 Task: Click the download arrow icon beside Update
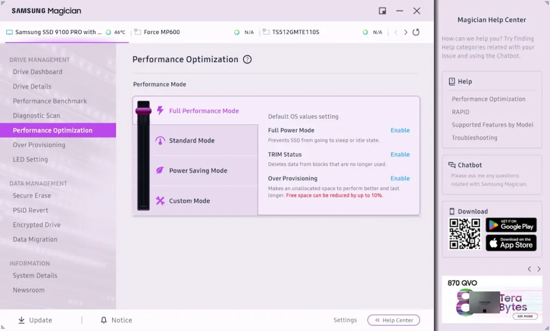21,320
